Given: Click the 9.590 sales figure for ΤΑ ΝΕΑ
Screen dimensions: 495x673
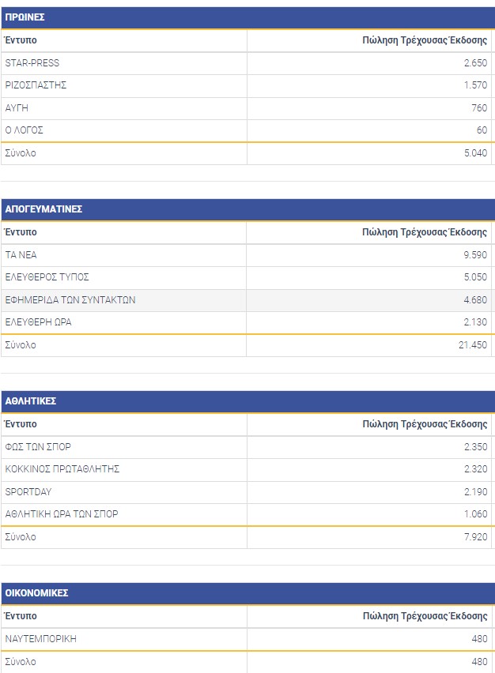Looking at the screenshot, I should [x=476, y=255].
